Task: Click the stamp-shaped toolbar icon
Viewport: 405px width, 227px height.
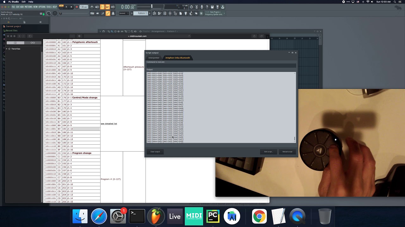Action: click(113, 13)
